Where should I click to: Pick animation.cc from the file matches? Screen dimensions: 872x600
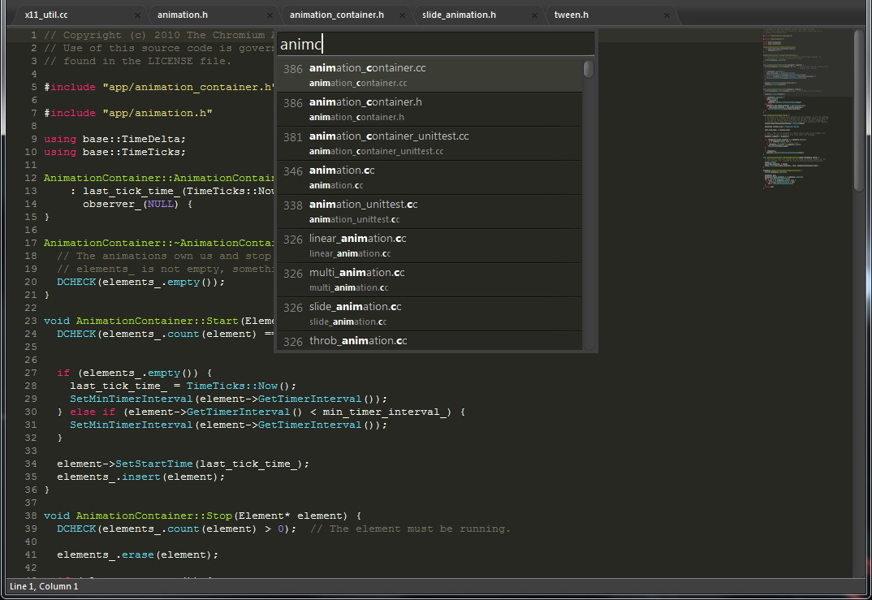429,178
